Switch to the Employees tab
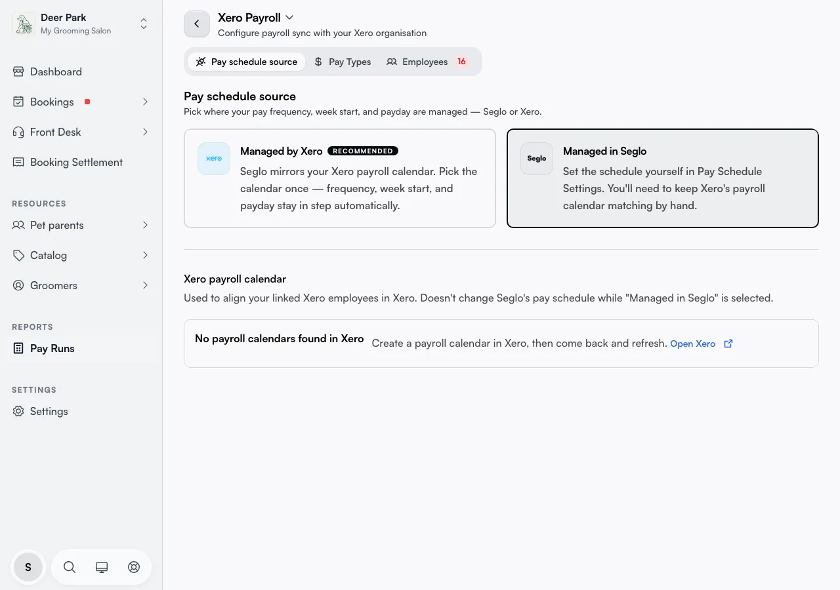840x590 pixels. [428, 62]
